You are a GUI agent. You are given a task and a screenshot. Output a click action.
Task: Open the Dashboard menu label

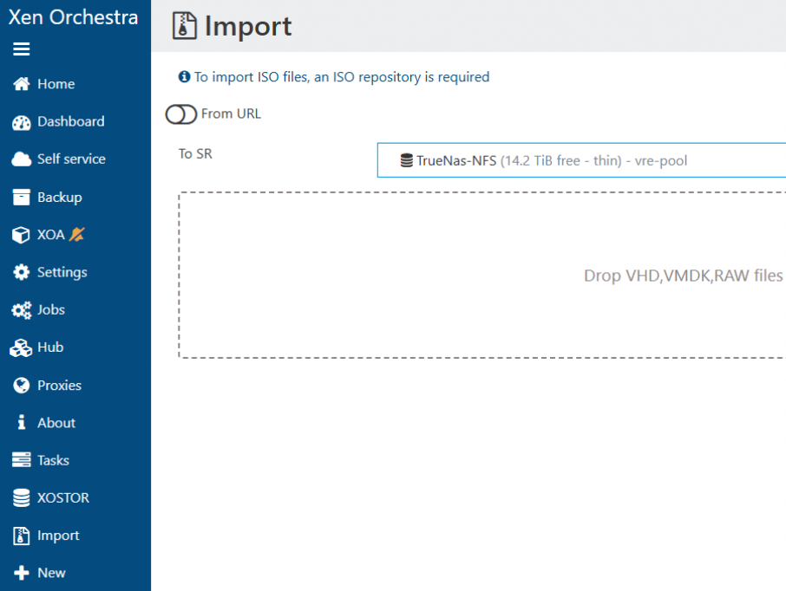[x=71, y=121]
